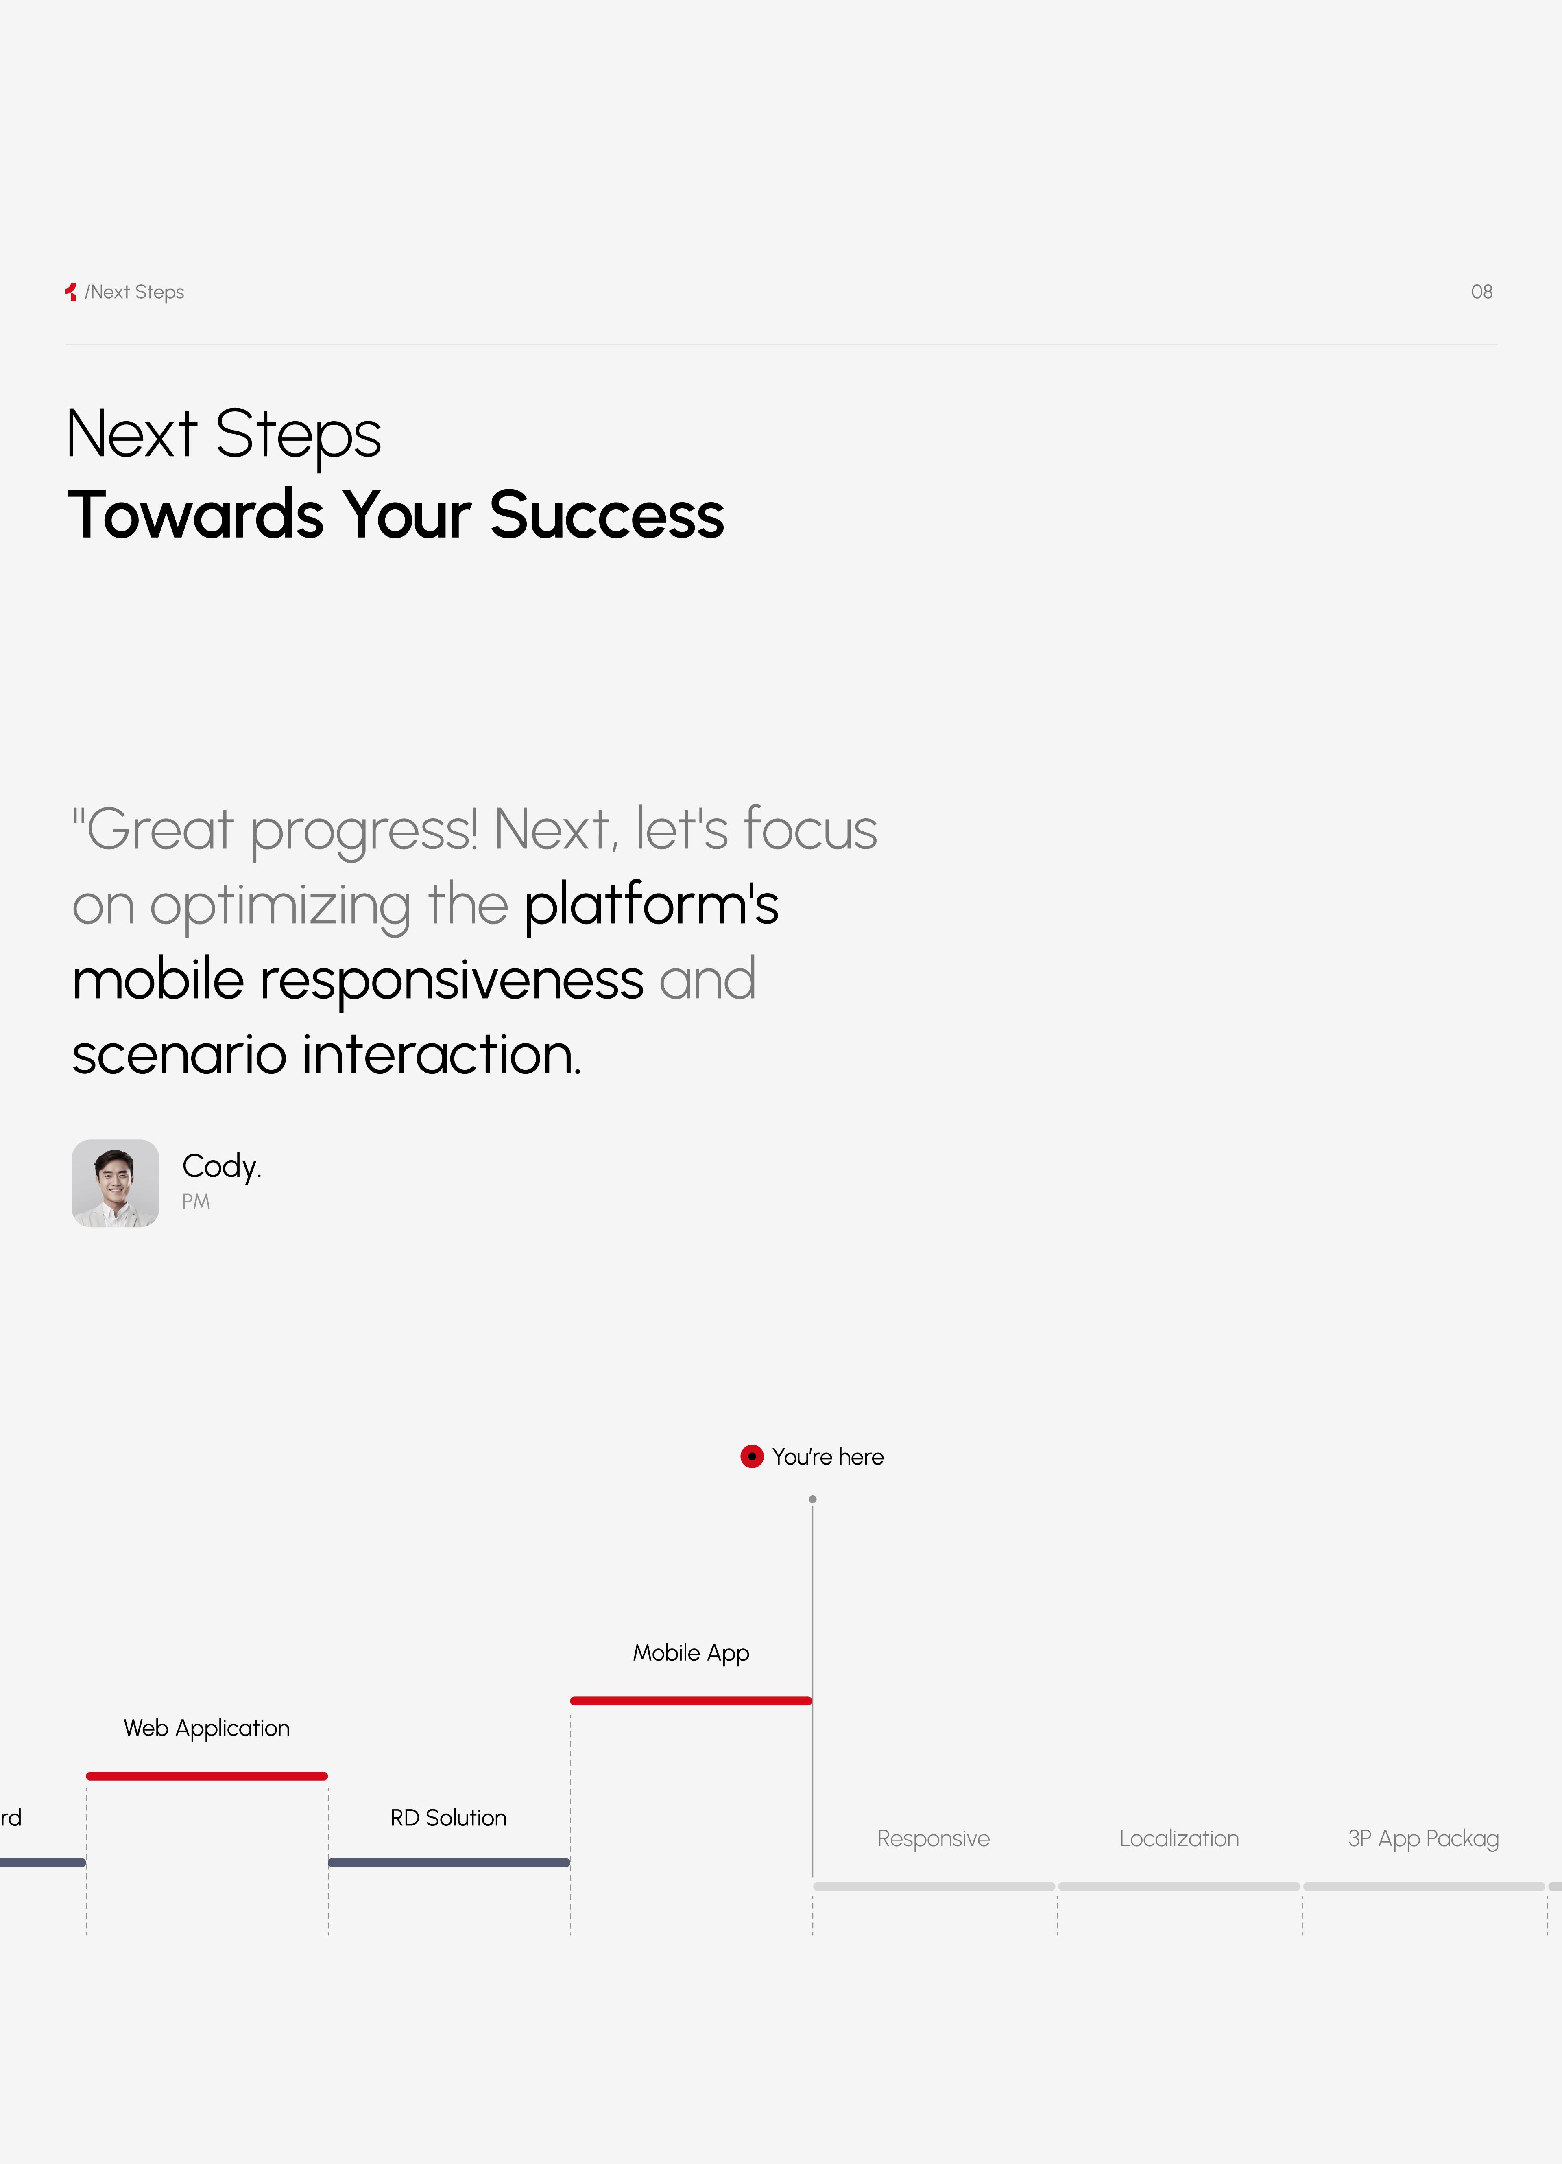
Task: Click Cody's avatar photo
Action: [x=116, y=1183]
